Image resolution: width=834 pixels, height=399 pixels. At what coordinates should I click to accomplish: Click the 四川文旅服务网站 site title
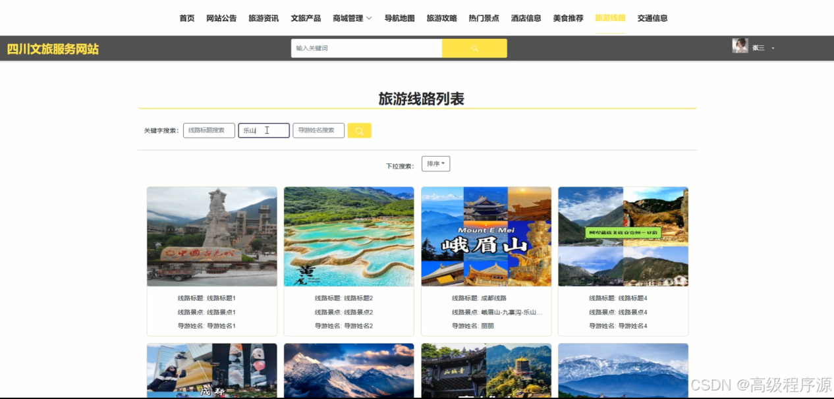click(x=53, y=49)
